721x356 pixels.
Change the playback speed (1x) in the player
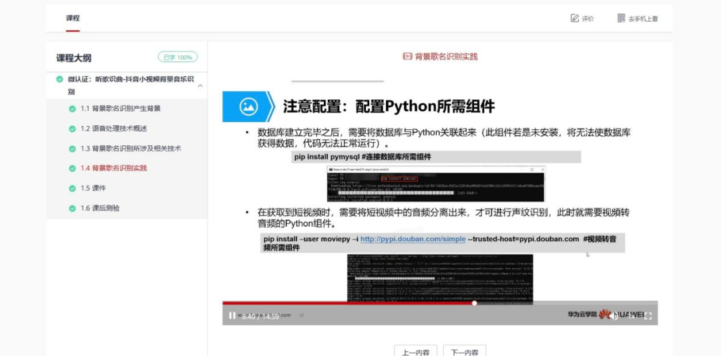click(x=632, y=316)
